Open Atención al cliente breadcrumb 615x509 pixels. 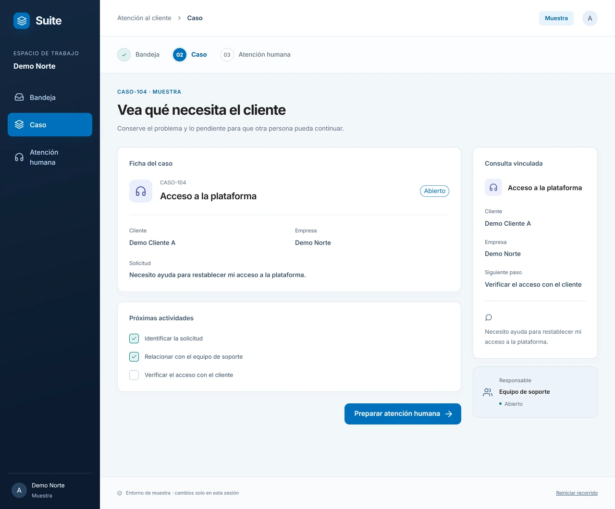pyautogui.click(x=144, y=18)
